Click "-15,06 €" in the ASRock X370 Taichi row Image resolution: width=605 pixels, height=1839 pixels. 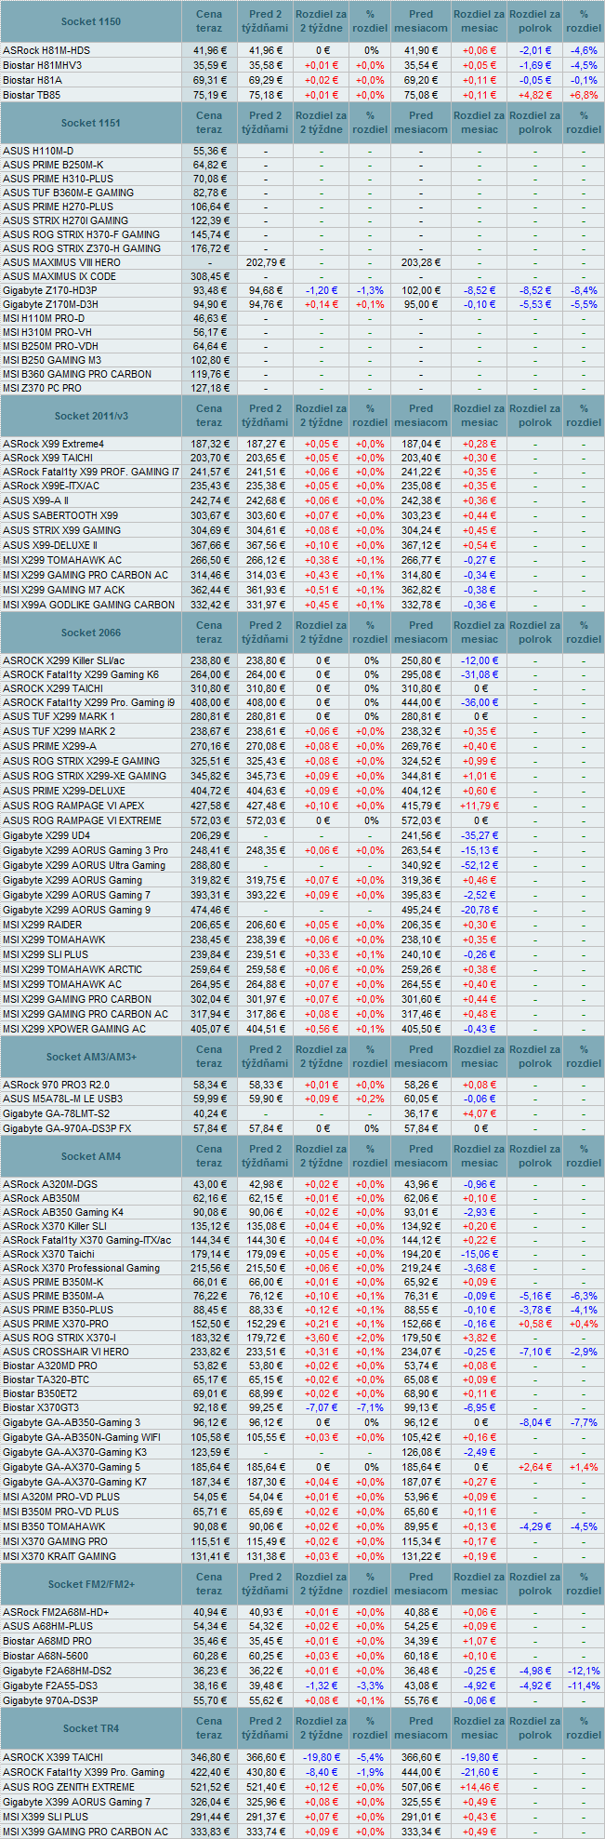pyautogui.click(x=480, y=1254)
